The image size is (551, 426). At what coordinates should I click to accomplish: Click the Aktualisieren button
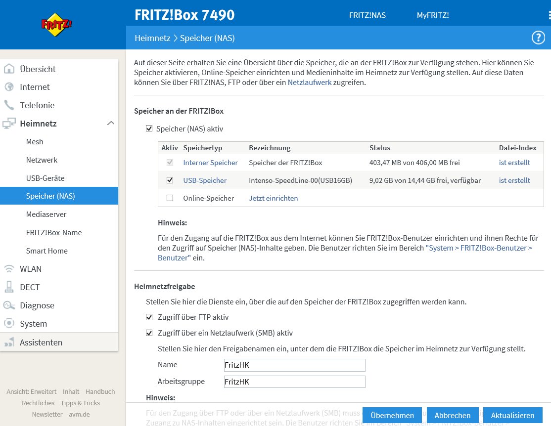click(512, 416)
